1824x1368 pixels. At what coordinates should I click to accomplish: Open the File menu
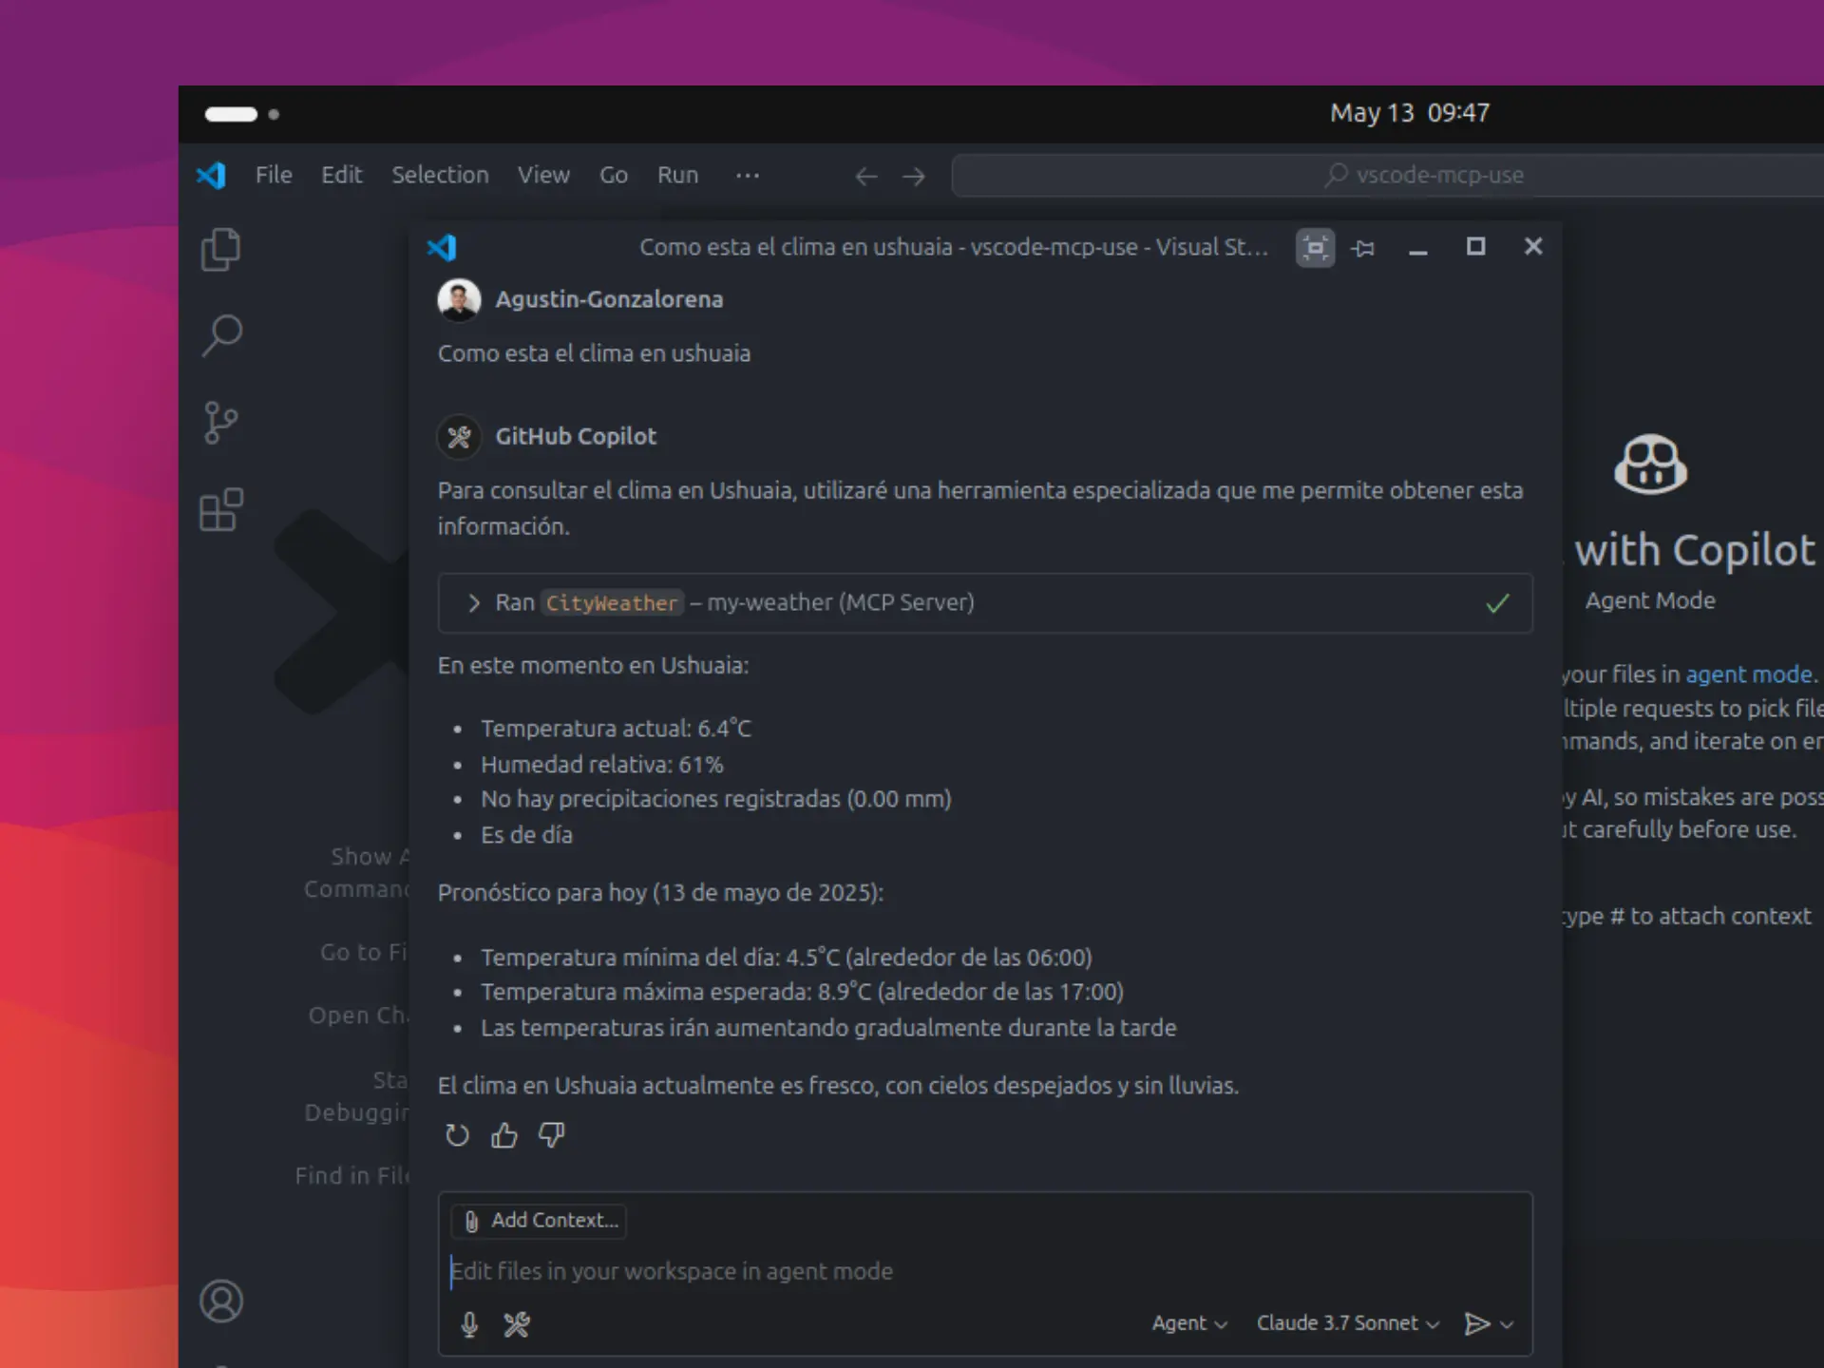click(x=274, y=175)
